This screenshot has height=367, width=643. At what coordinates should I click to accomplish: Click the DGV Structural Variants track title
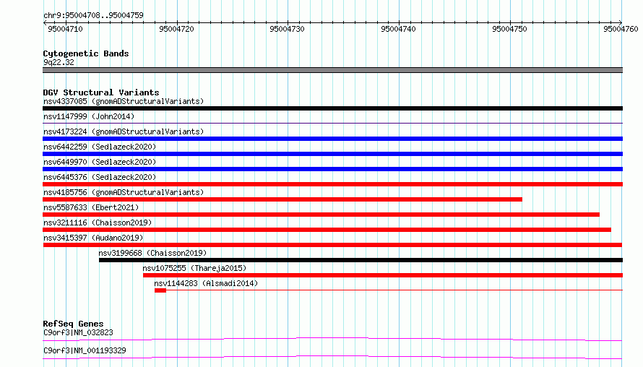coord(101,92)
